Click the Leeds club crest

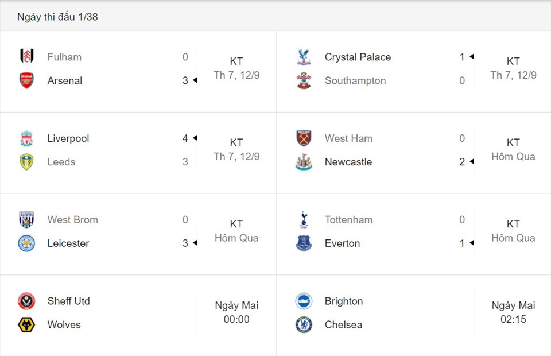pyautogui.click(x=27, y=162)
